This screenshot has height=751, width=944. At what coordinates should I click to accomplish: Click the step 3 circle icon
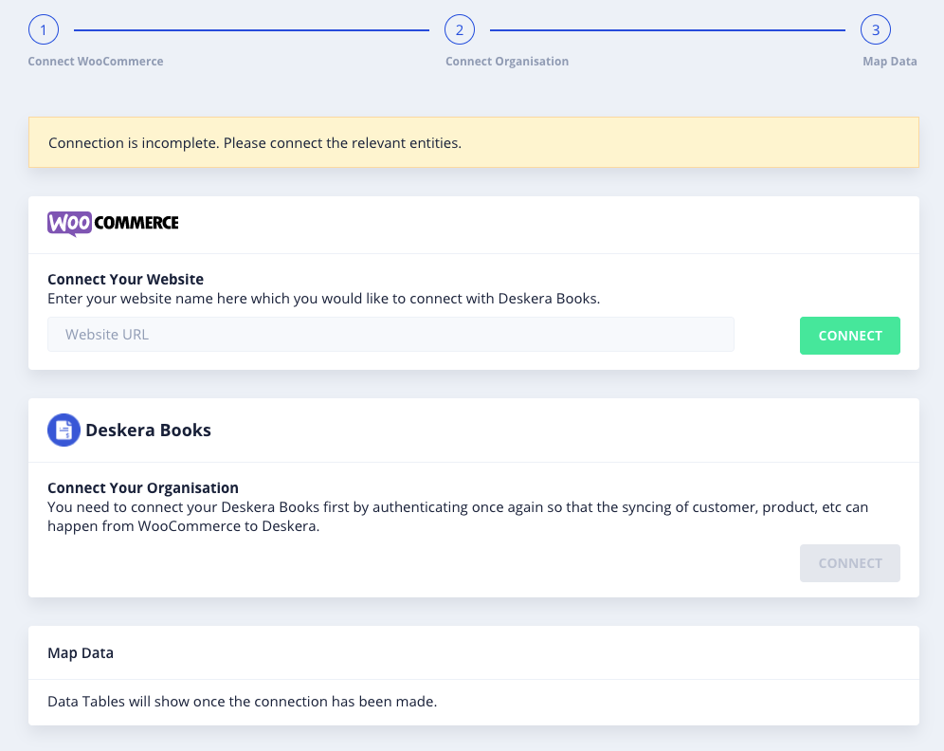[x=876, y=29]
